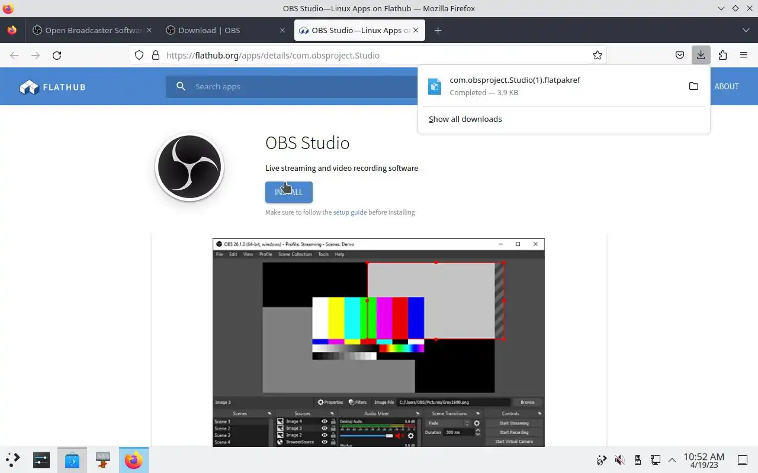Click the show desktop button in the panel

743,459
